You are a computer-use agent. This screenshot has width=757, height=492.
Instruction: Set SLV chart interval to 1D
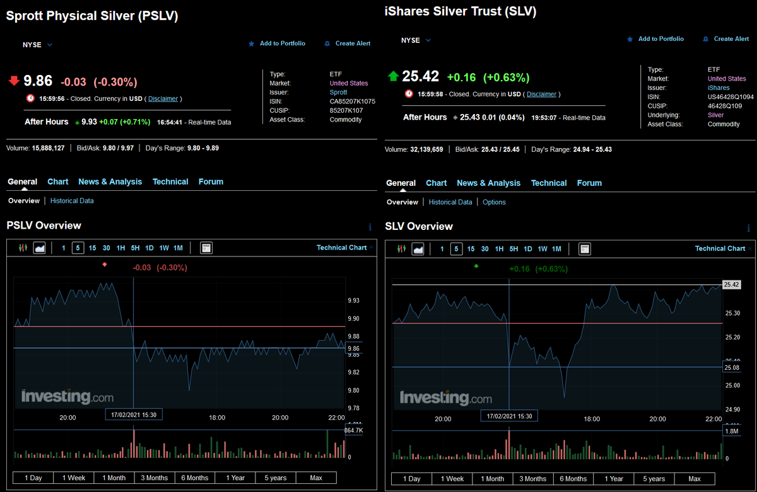528,249
